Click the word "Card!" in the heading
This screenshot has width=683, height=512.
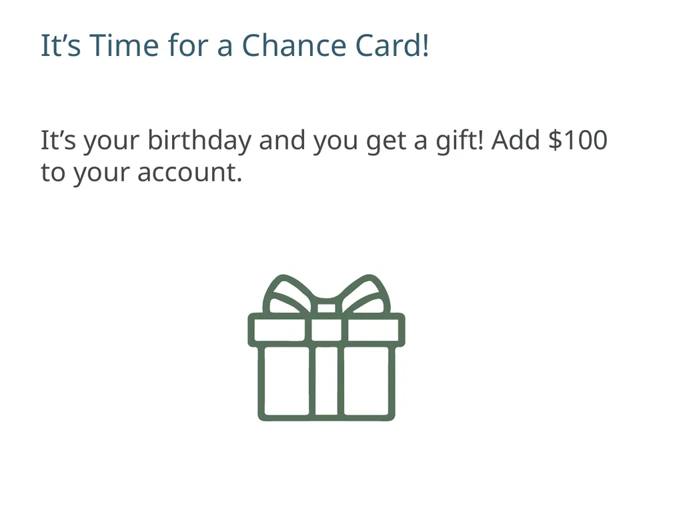[x=392, y=45]
